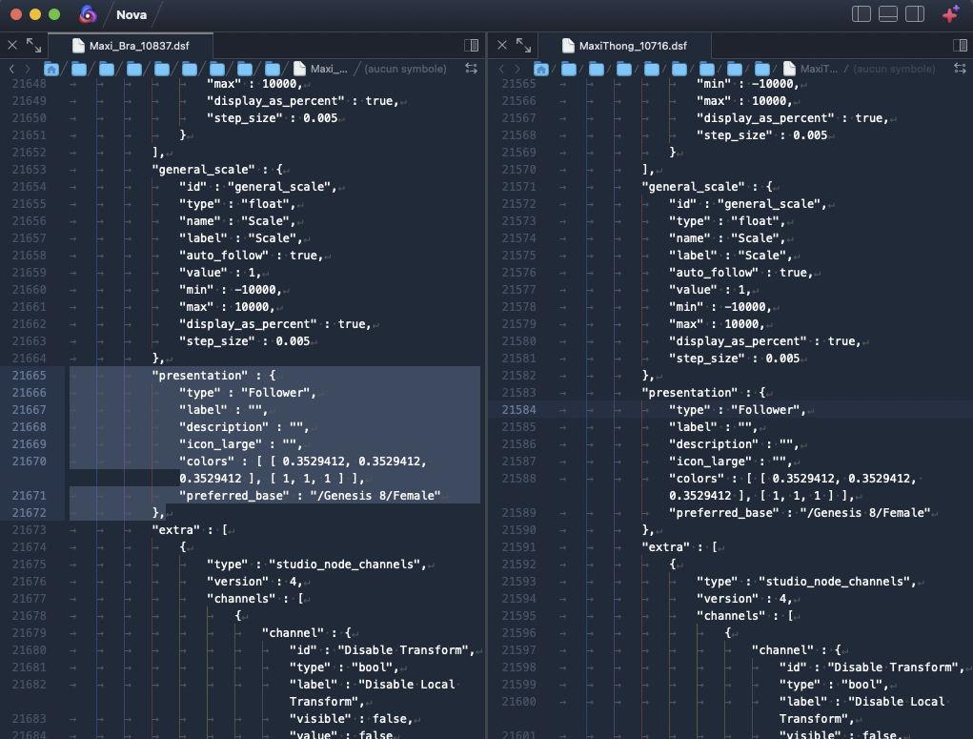Image resolution: width=973 pixels, height=739 pixels.
Task: Click the file icon on MaxiThong_10716.dsf tab
Action: coord(568,46)
